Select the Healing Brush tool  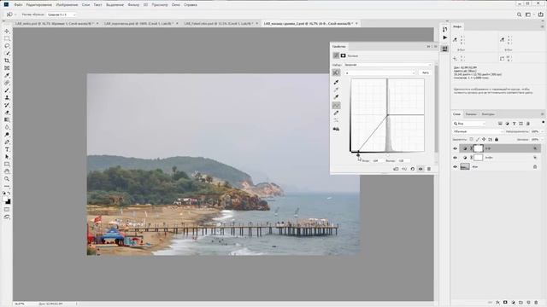7,83
